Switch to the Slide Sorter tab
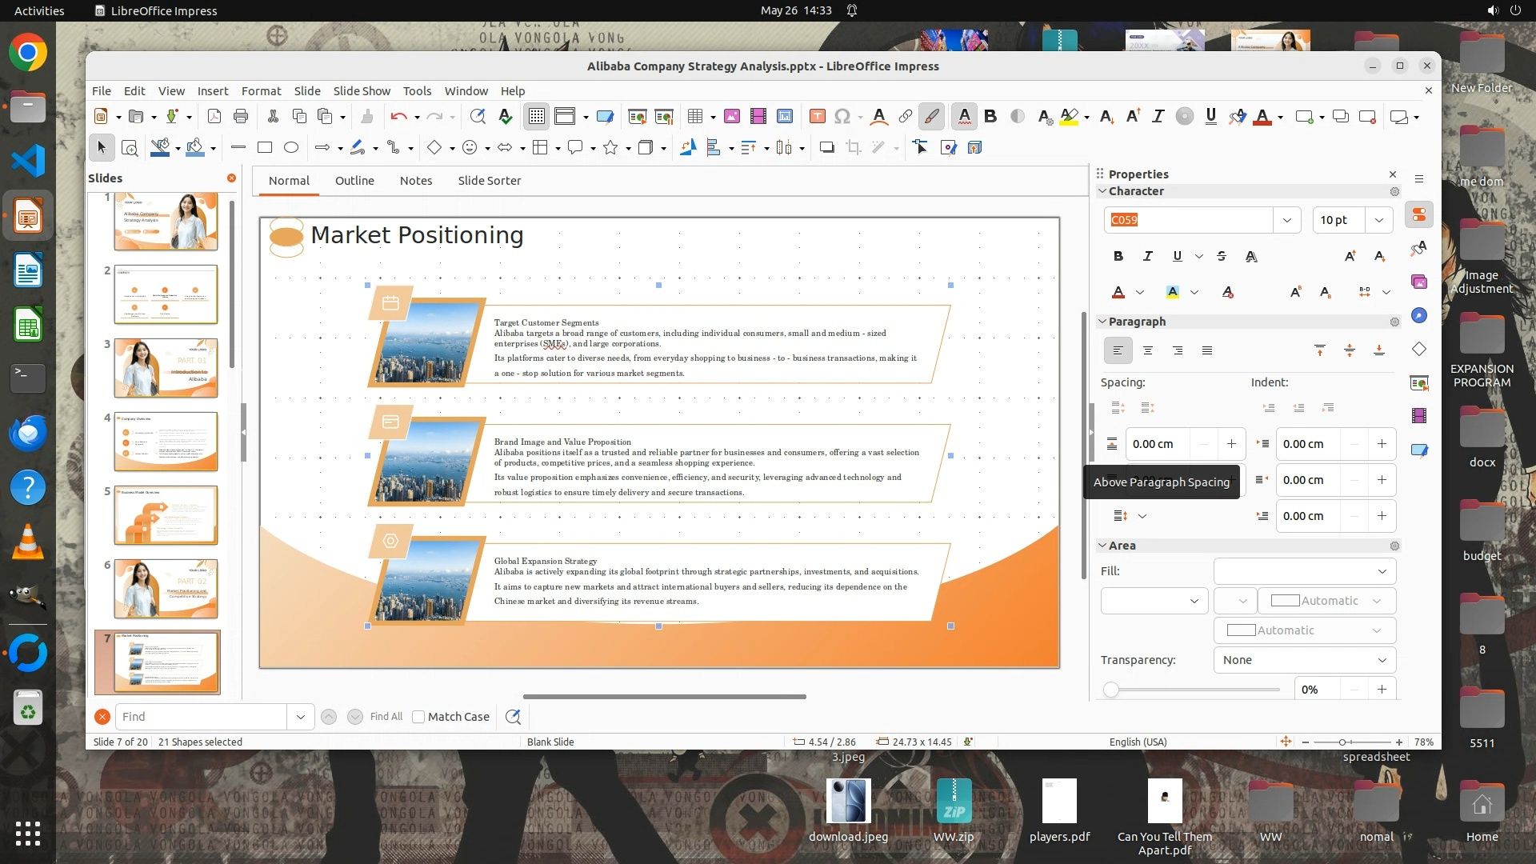Screen dimensions: 1536x864 (489, 181)
